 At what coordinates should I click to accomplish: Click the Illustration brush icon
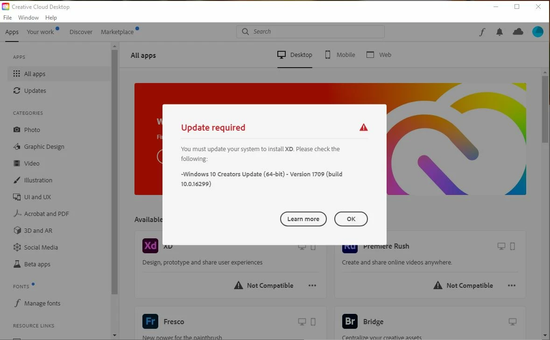coord(16,180)
